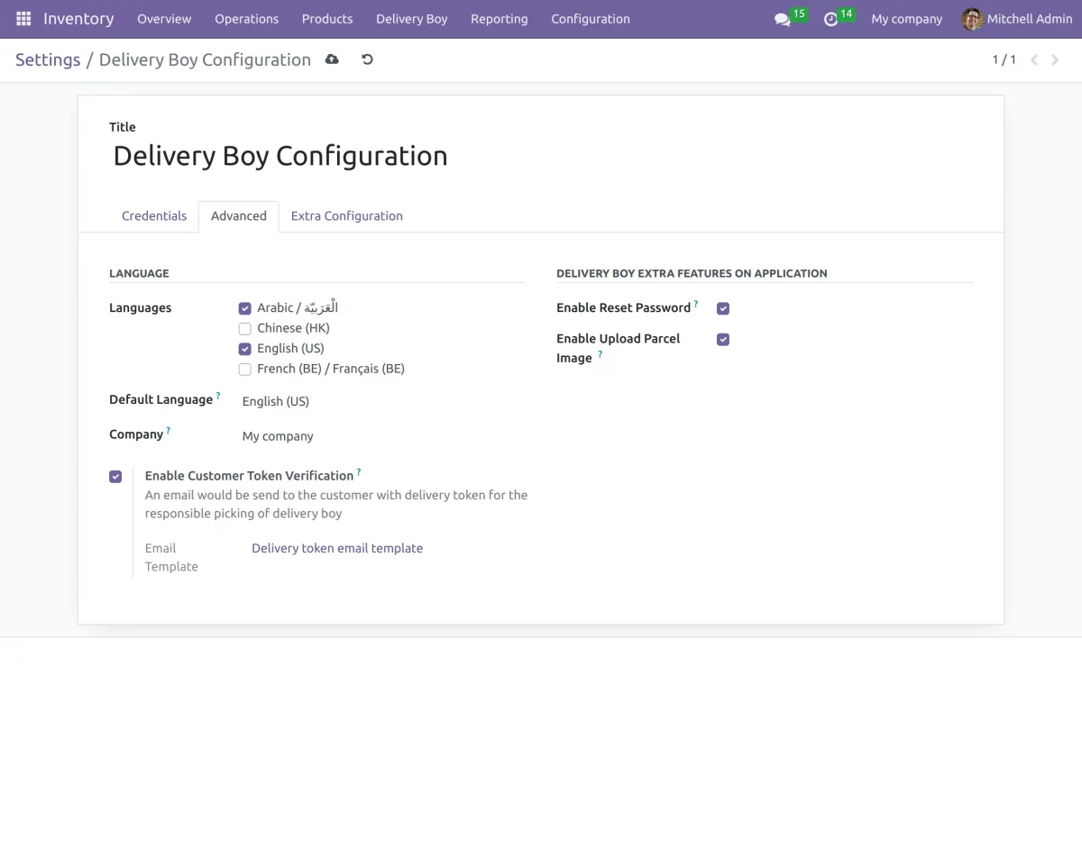
Task: Open the Company selection field
Action: (x=277, y=435)
